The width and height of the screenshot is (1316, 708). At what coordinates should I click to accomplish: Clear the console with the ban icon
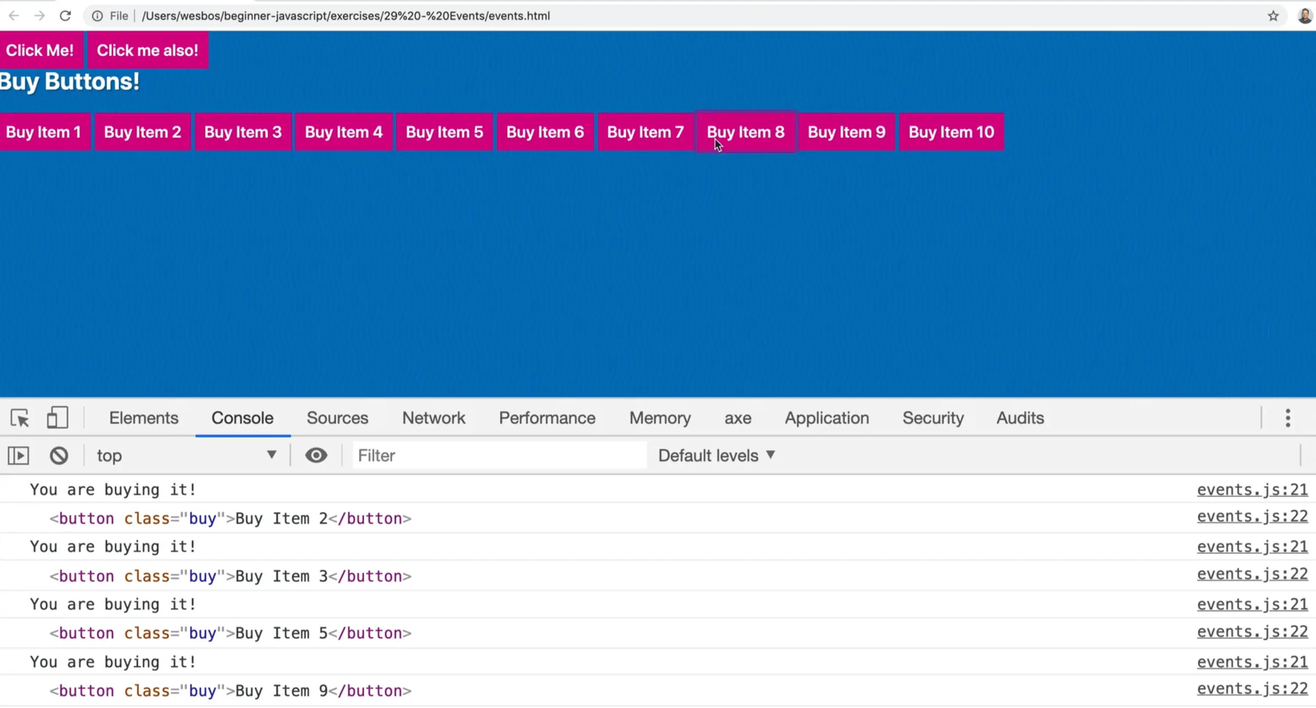coord(59,456)
